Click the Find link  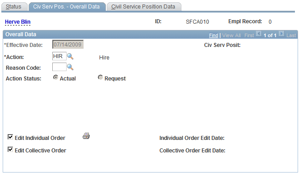214,35
